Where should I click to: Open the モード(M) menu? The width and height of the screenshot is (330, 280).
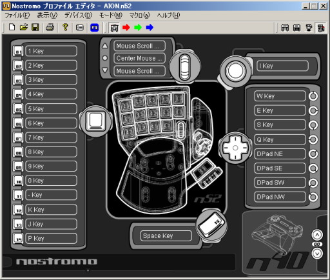click(x=111, y=15)
